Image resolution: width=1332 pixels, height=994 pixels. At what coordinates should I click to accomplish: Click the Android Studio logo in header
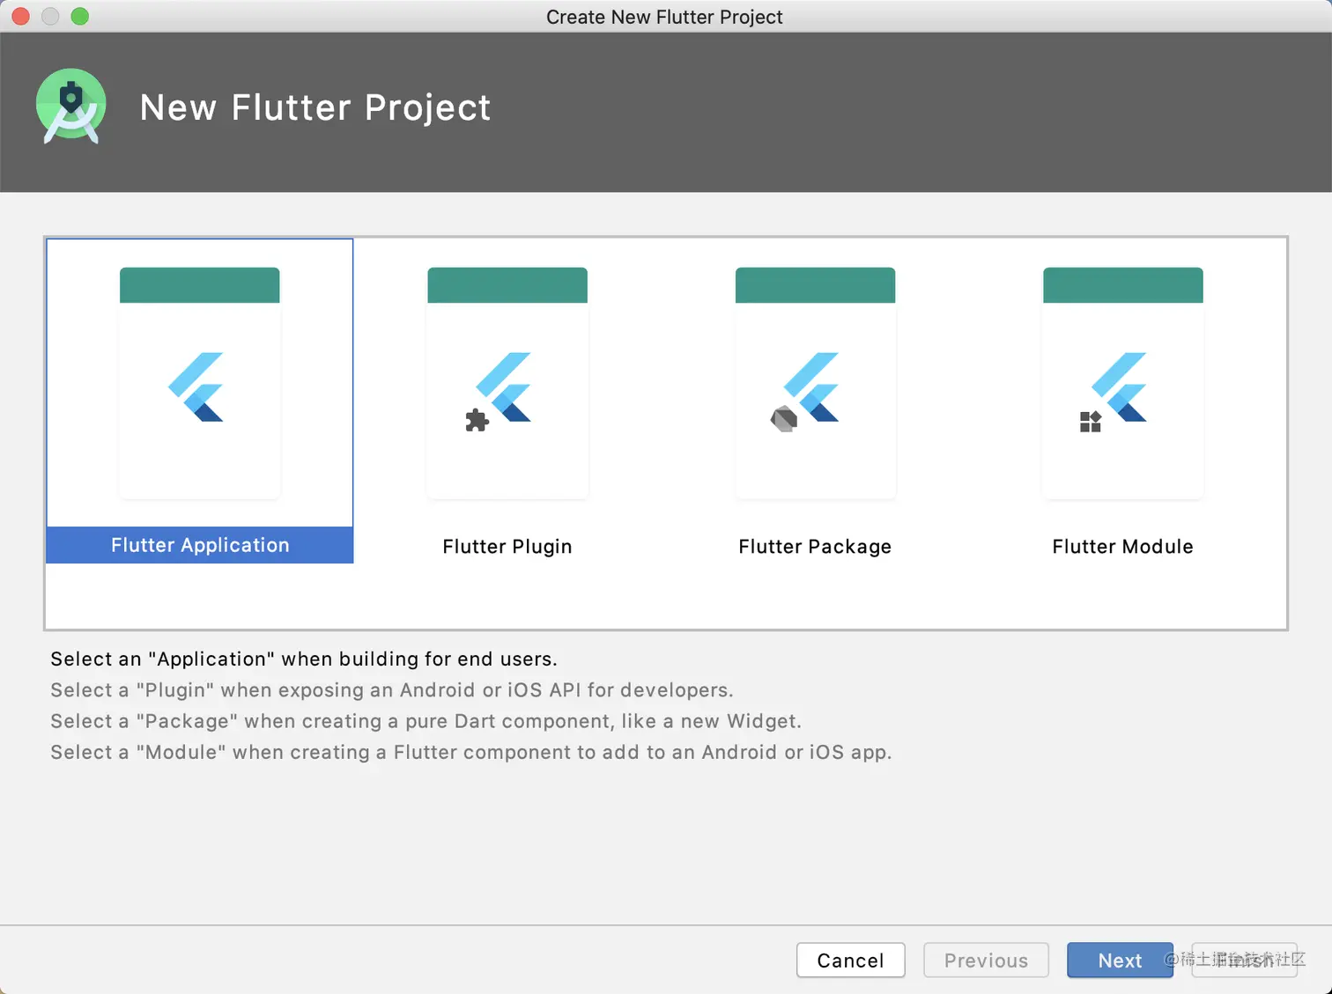[x=71, y=107]
